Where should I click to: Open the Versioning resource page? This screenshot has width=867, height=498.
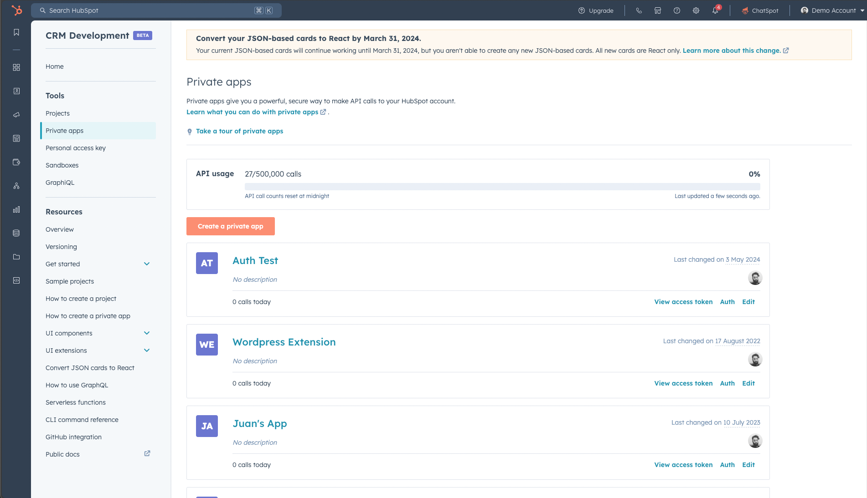point(61,247)
